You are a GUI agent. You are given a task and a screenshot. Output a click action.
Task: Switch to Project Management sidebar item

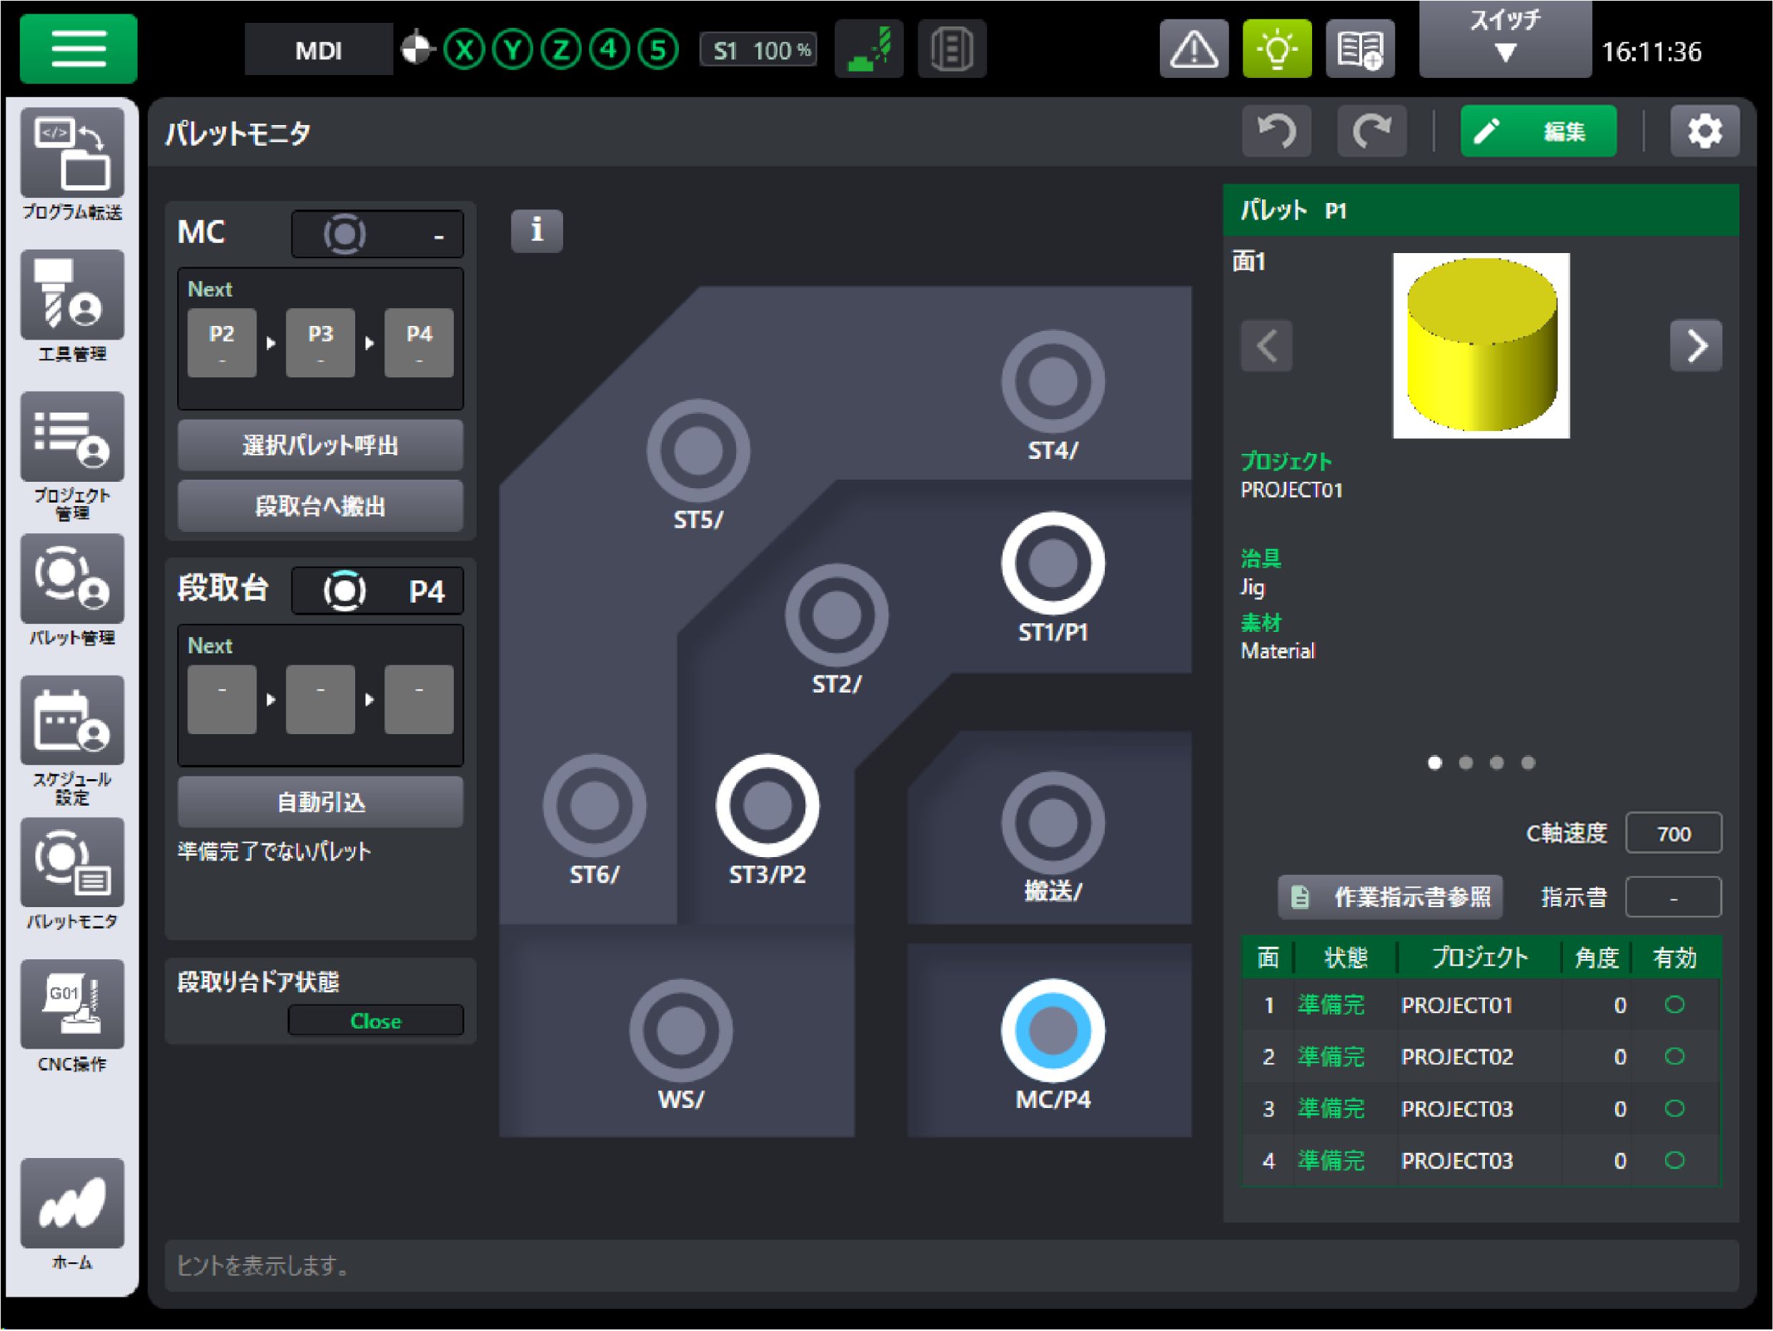pyautogui.click(x=72, y=437)
